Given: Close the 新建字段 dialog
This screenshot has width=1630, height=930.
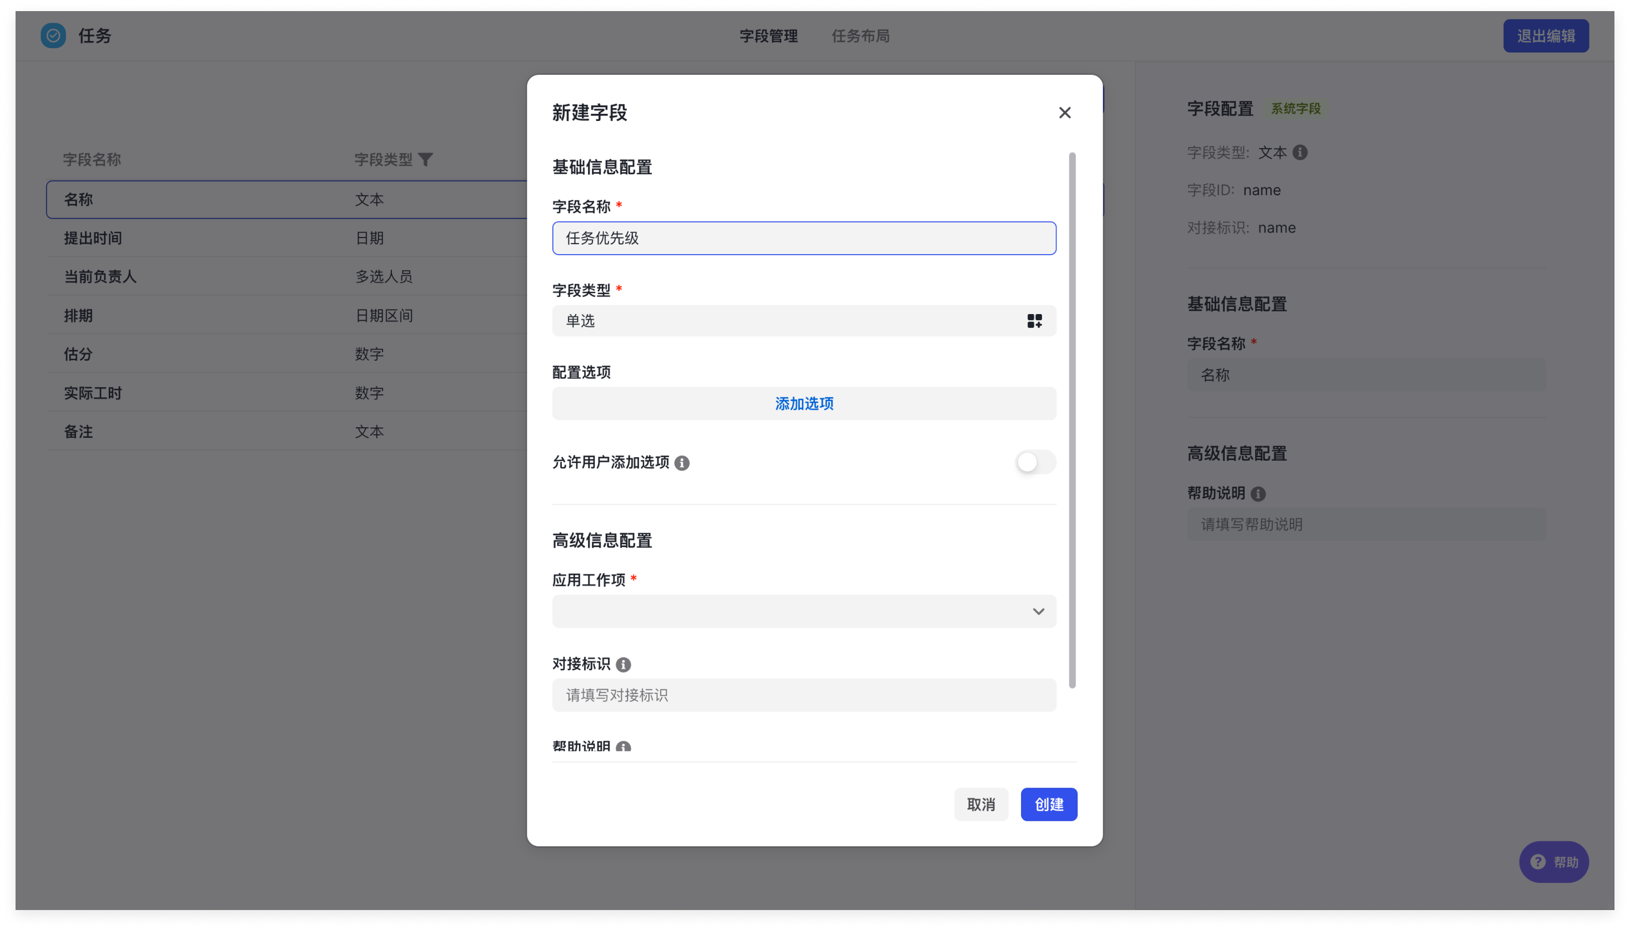Looking at the screenshot, I should click(1064, 113).
